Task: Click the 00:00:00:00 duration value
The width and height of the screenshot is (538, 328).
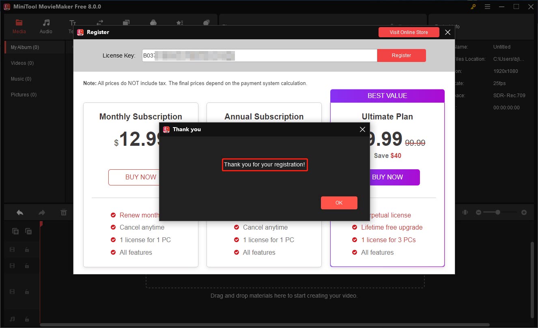Action: (506, 108)
